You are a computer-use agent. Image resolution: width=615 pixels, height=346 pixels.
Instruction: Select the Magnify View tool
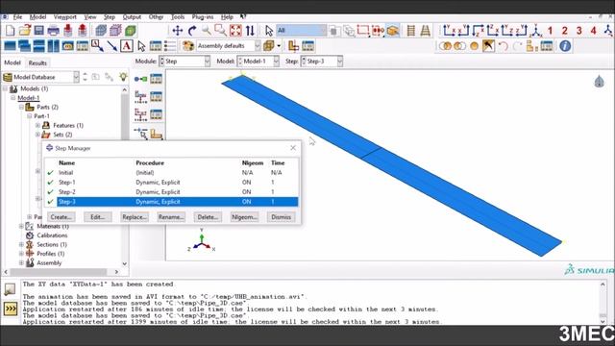tap(207, 31)
